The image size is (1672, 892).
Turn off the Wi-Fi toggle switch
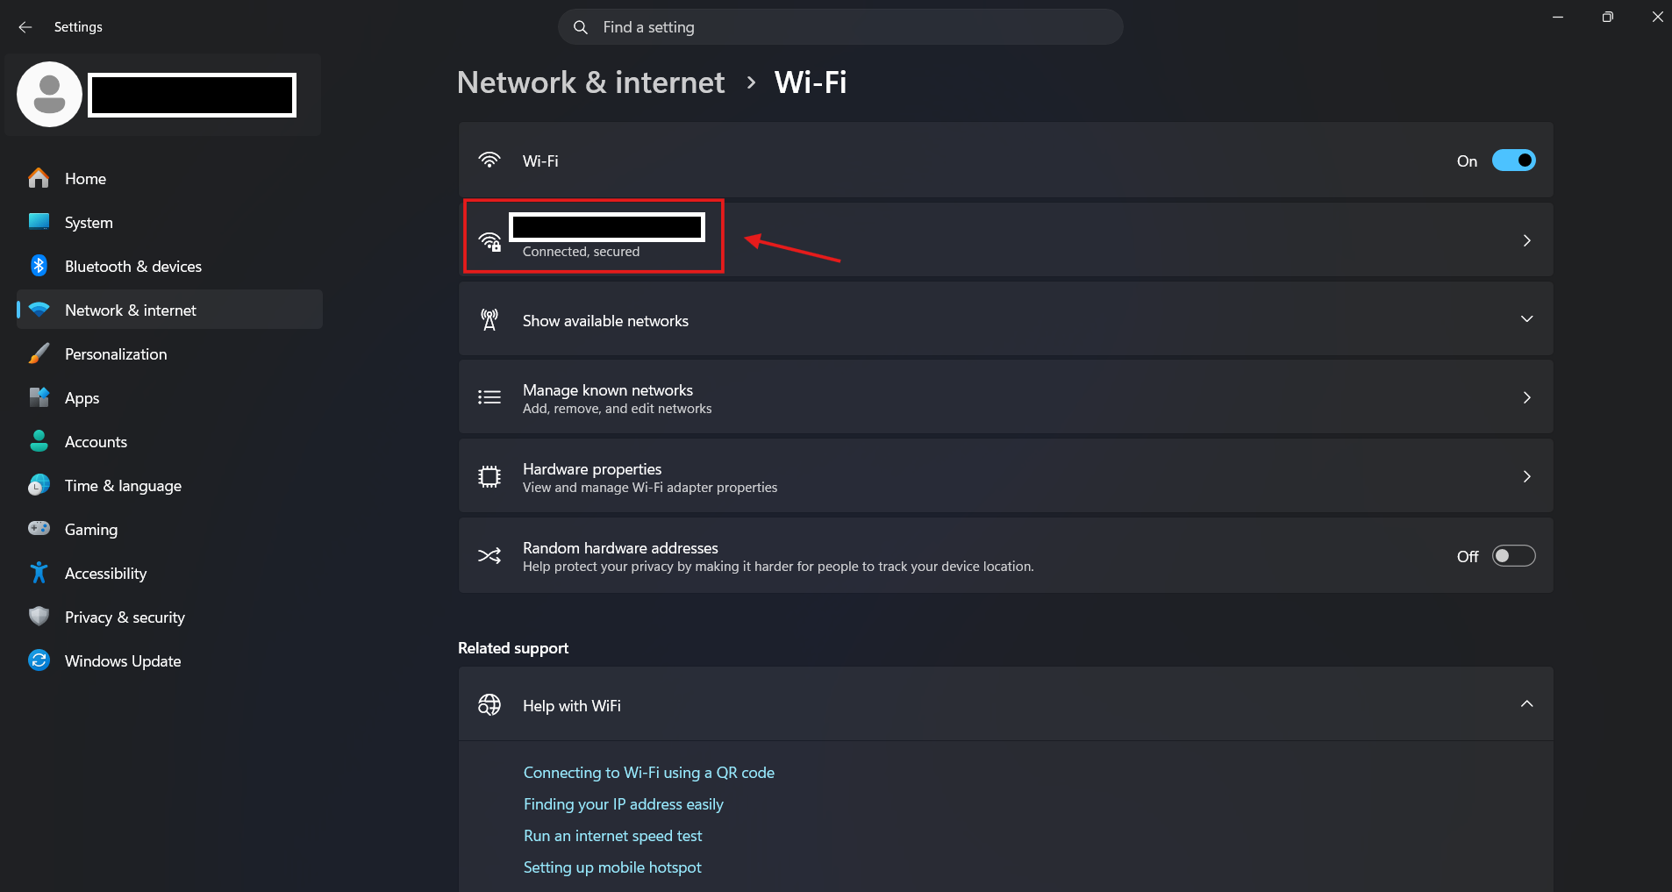[x=1513, y=161]
